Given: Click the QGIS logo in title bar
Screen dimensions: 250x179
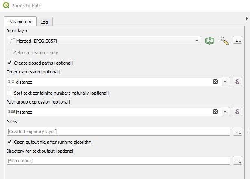Looking at the screenshot, I should coord(6,6).
